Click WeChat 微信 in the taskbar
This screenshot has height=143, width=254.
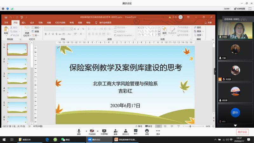point(65,140)
